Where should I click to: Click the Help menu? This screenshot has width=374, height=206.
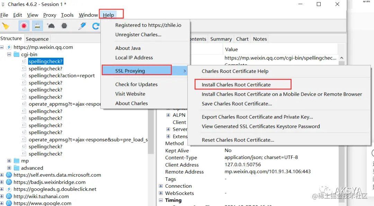(108, 15)
